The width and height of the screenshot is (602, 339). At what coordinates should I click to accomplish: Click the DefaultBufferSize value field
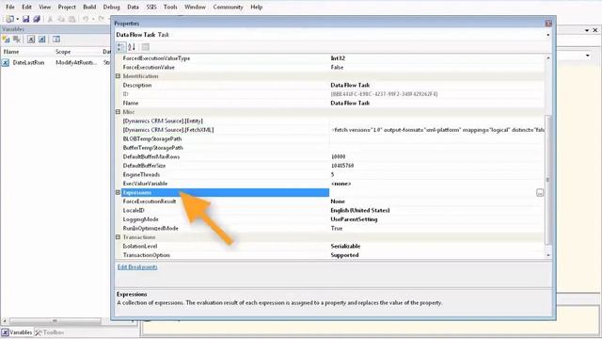point(436,166)
